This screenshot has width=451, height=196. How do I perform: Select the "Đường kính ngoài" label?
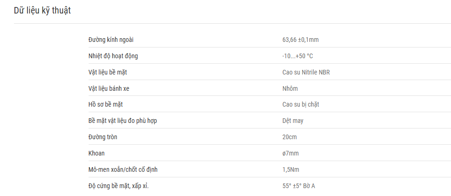pos(111,40)
